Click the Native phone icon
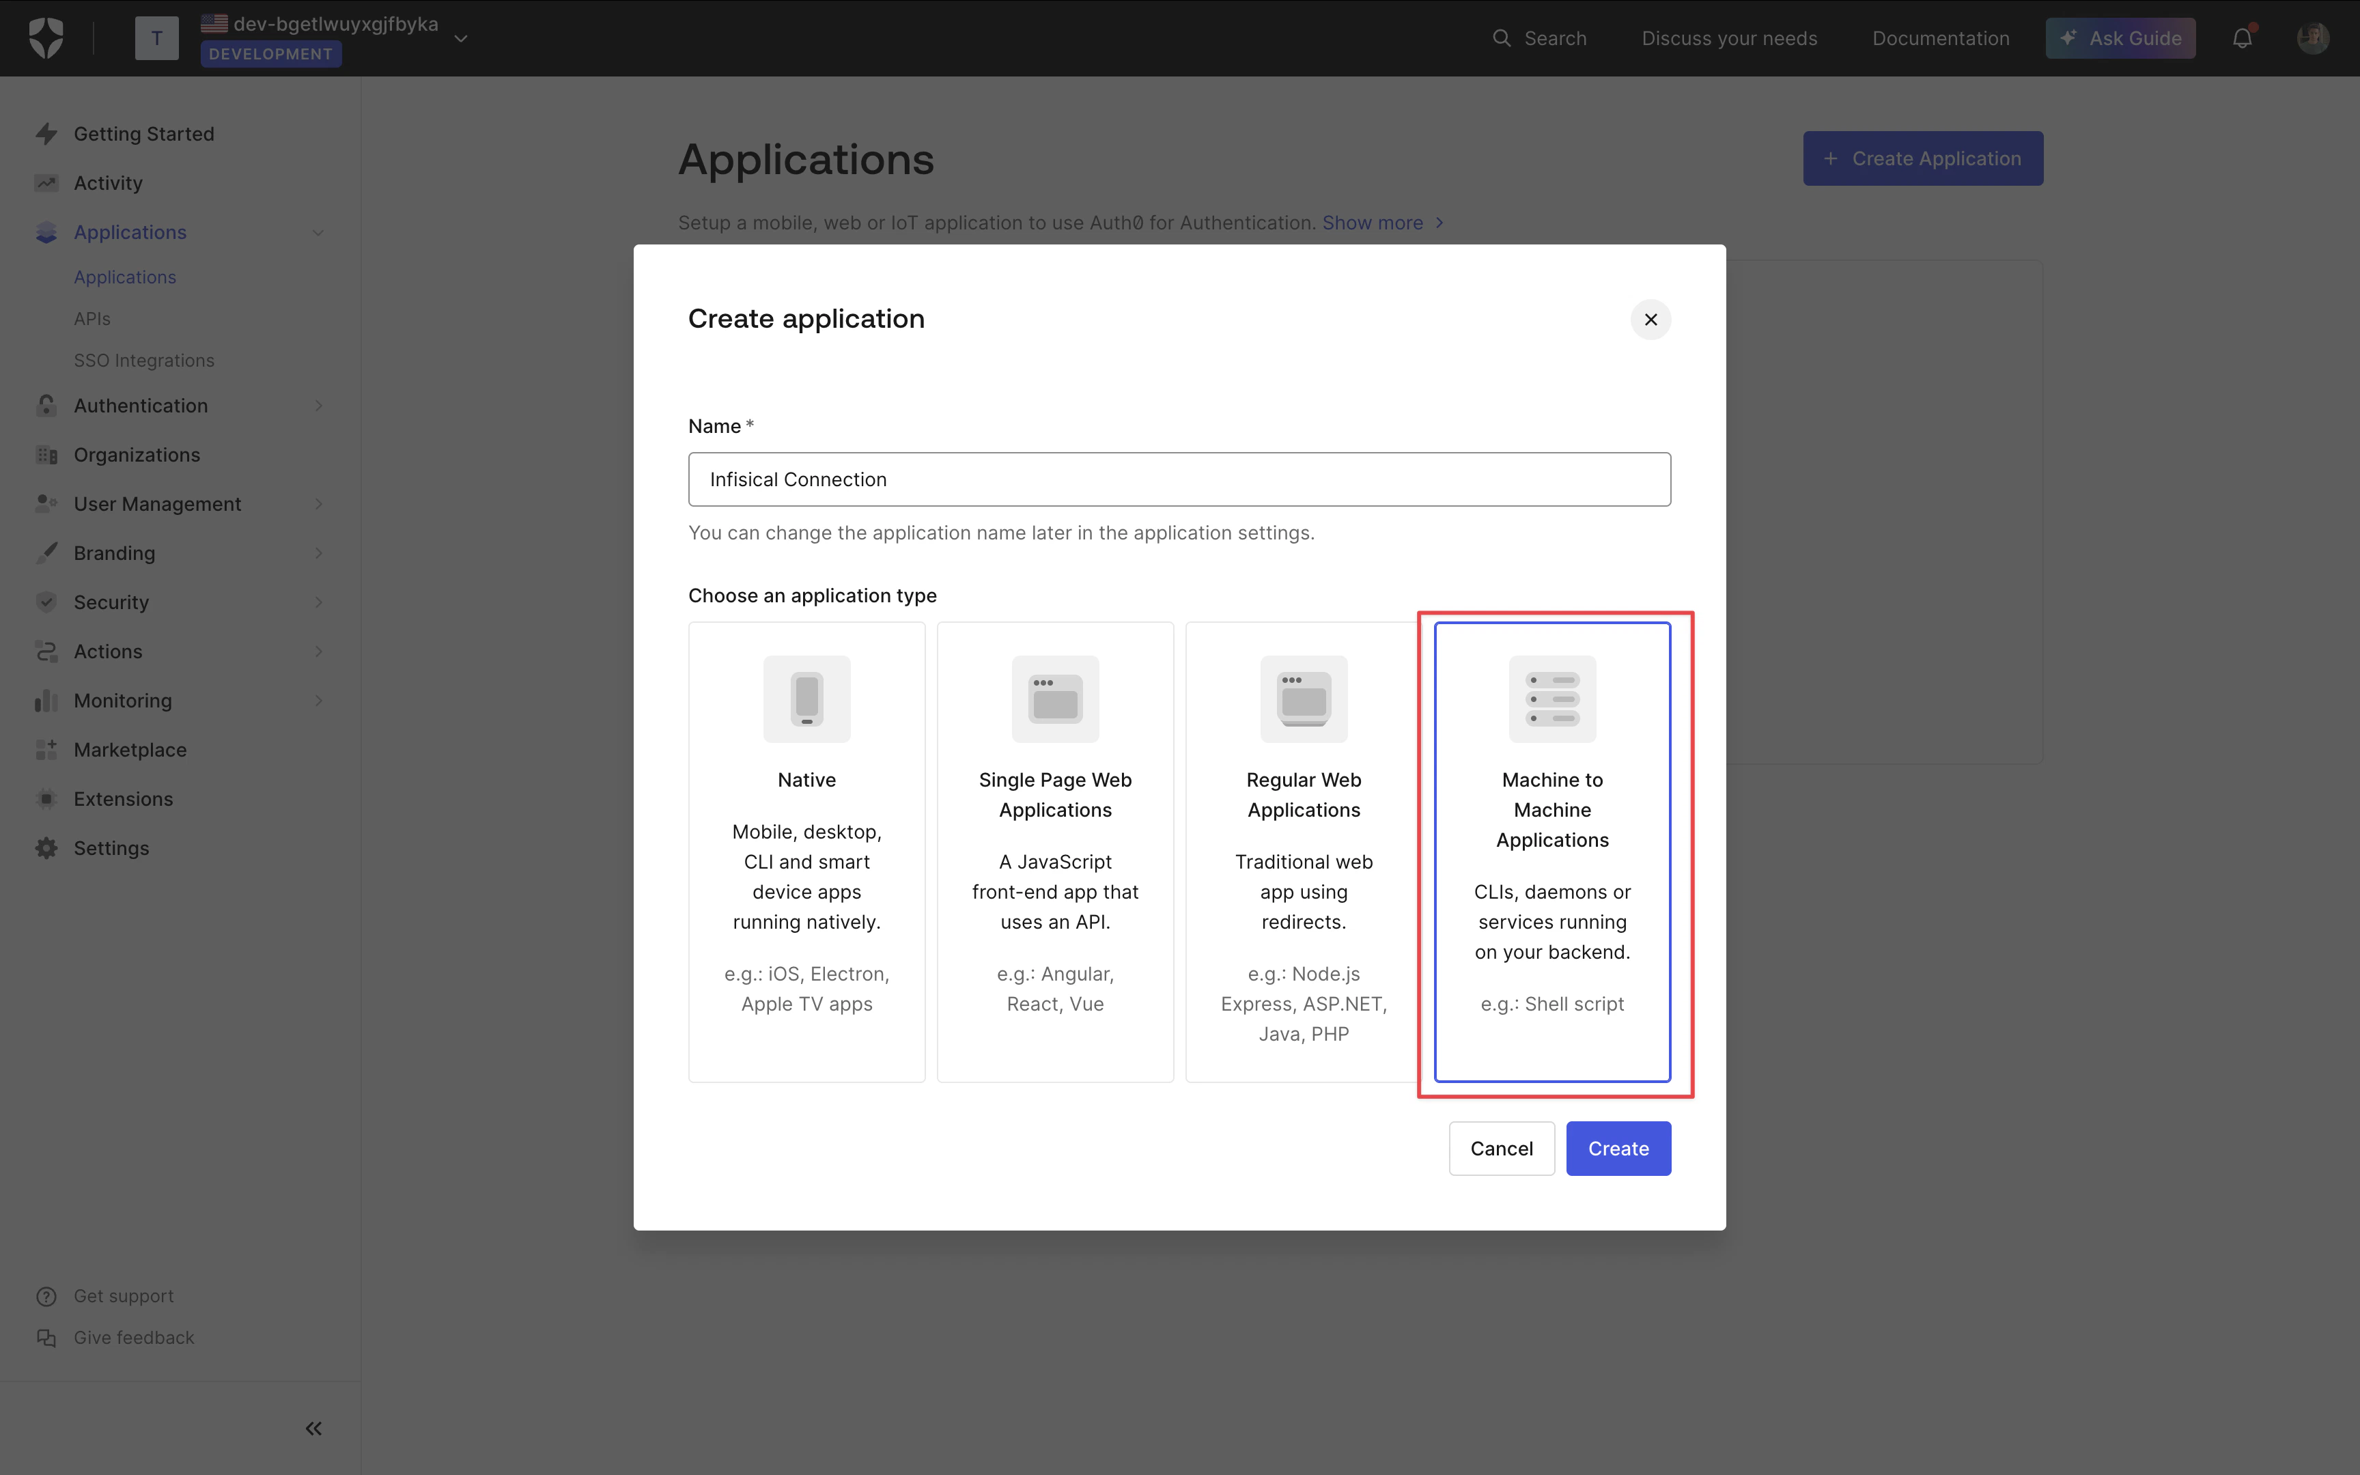Image resolution: width=2360 pixels, height=1475 pixels. (806, 699)
